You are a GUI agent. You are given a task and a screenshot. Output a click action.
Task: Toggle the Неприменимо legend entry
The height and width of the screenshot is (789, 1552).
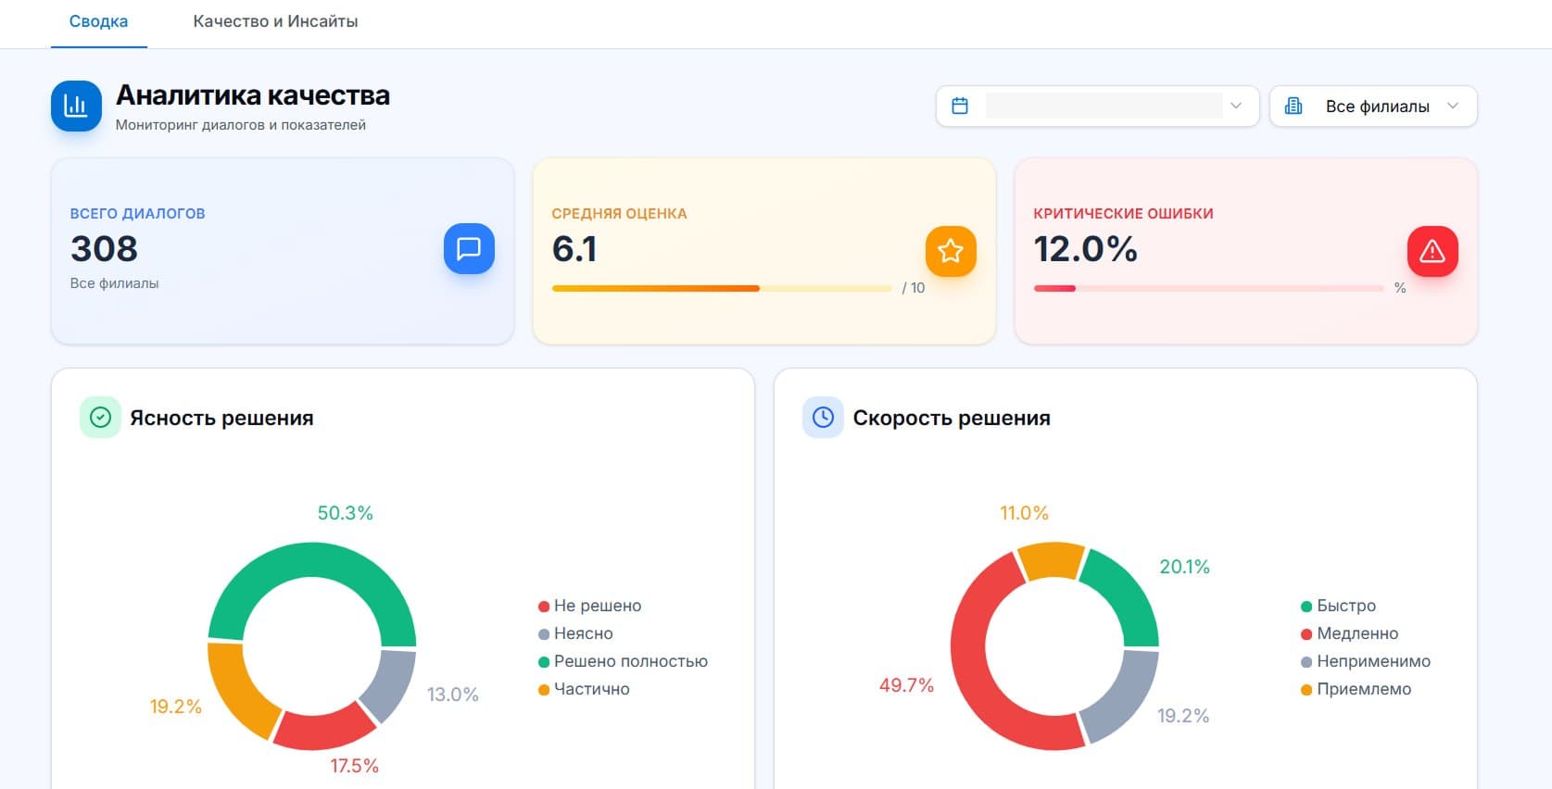[1366, 661]
